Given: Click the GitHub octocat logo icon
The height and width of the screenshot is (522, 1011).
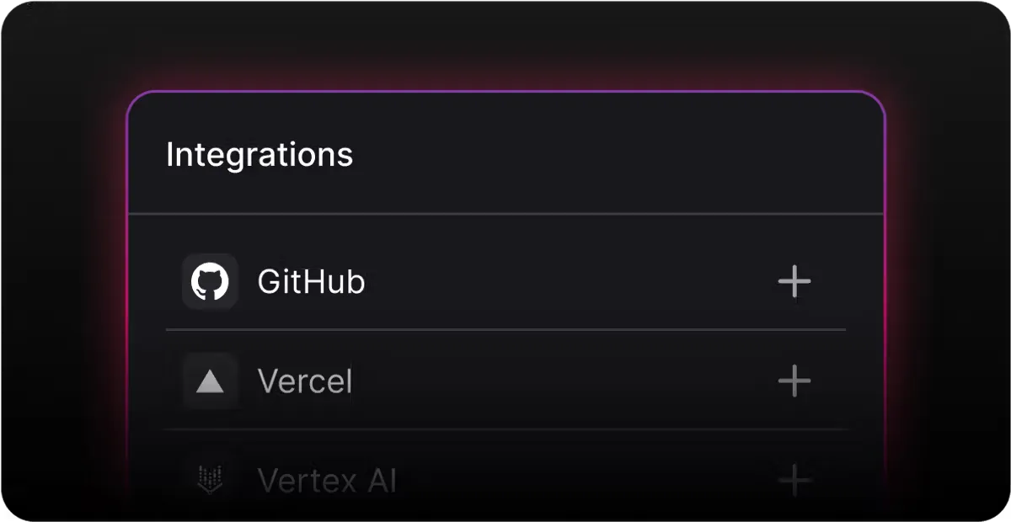Looking at the screenshot, I should [210, 282].
